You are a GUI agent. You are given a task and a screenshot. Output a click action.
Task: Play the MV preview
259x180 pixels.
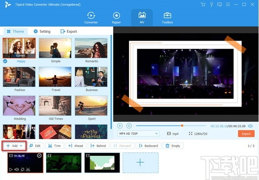pyautogui.click(x=120, y=126)
